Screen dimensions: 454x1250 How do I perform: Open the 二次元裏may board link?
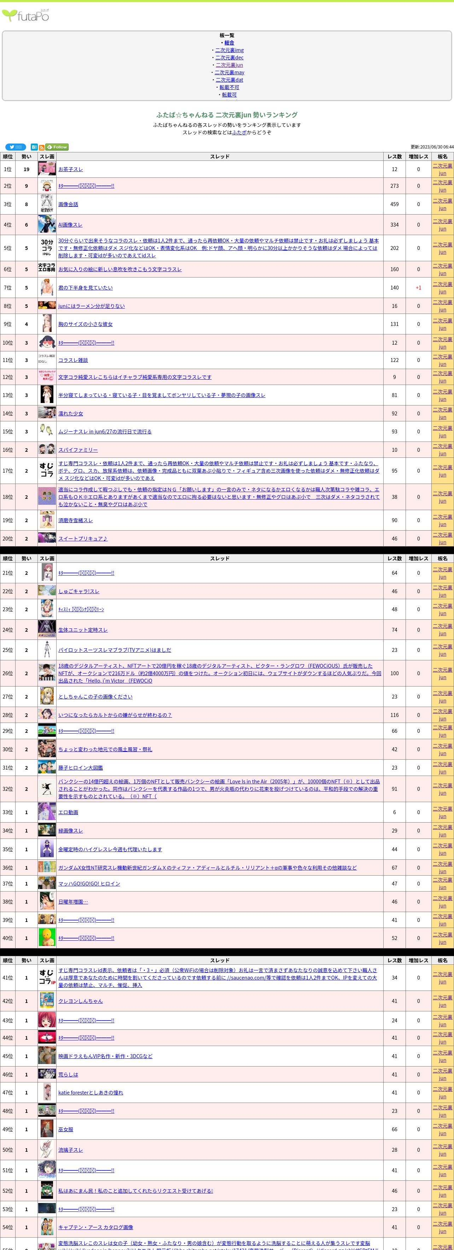click(230, 72)
